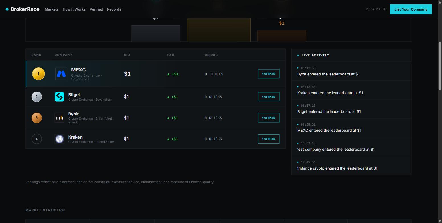Image resolution: width=442 pixels, height=223 pixels.
Task: Click Bitget's 0 CLICKS value
Action: [x=213, y=97]
